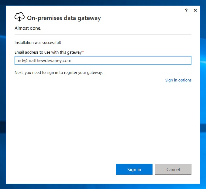Click the red required-field asterisk
This screenshot has width=206, height=189.
click(83, 52)
